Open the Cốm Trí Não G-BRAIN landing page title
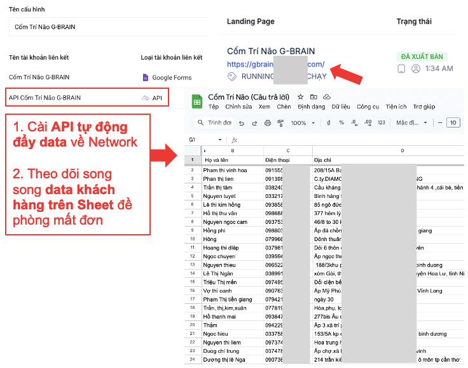468x368 pixels. click(x=271, y=51)
